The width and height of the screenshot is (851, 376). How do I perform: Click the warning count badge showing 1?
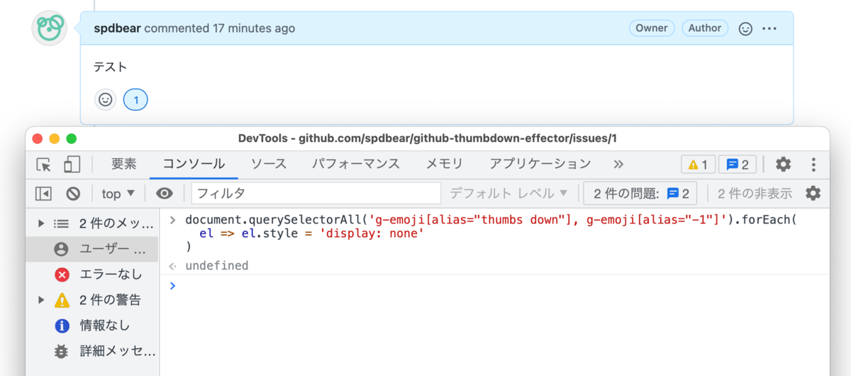(x=699, y=165)
